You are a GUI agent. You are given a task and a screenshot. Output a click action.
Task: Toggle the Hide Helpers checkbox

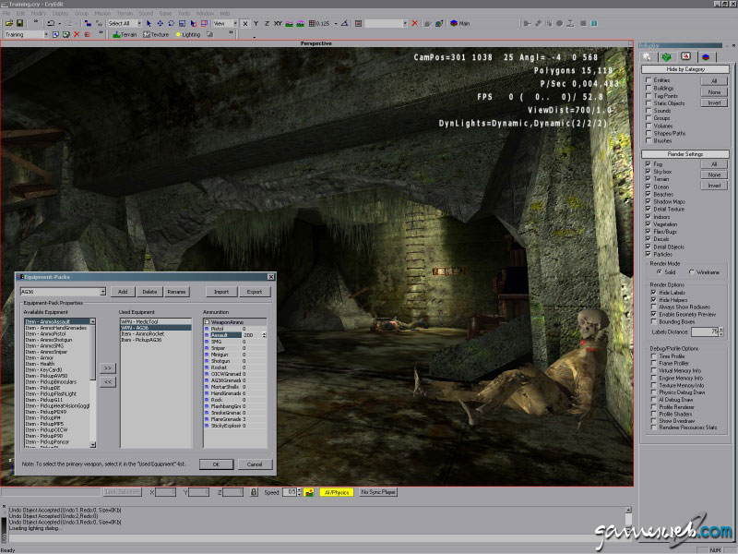coord(654,299)
